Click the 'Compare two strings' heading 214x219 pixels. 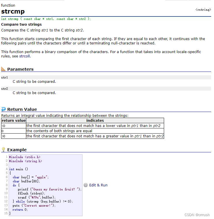[x=21, y=25]
